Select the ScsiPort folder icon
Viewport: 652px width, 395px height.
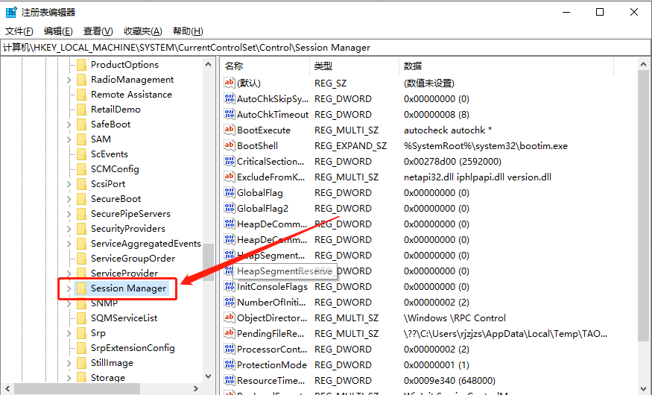click(x=81, y=184)
